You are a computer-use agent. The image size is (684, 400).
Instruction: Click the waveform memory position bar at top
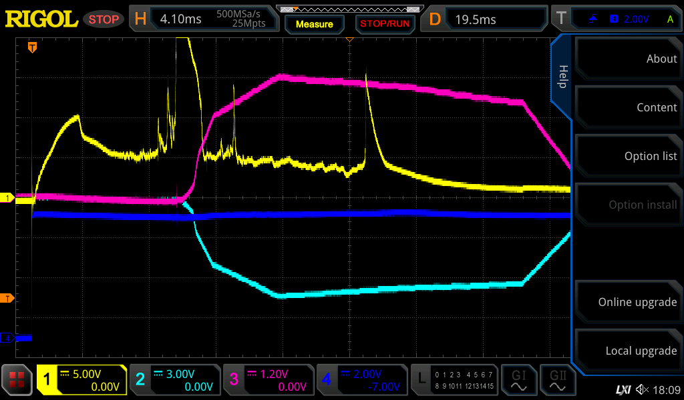[x=349, y=9]
